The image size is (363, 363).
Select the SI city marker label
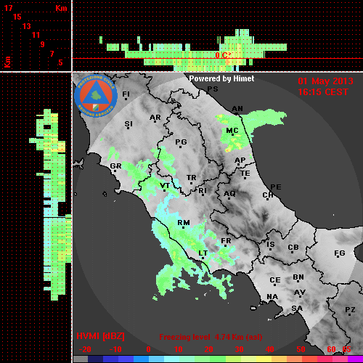pos(129,124)
